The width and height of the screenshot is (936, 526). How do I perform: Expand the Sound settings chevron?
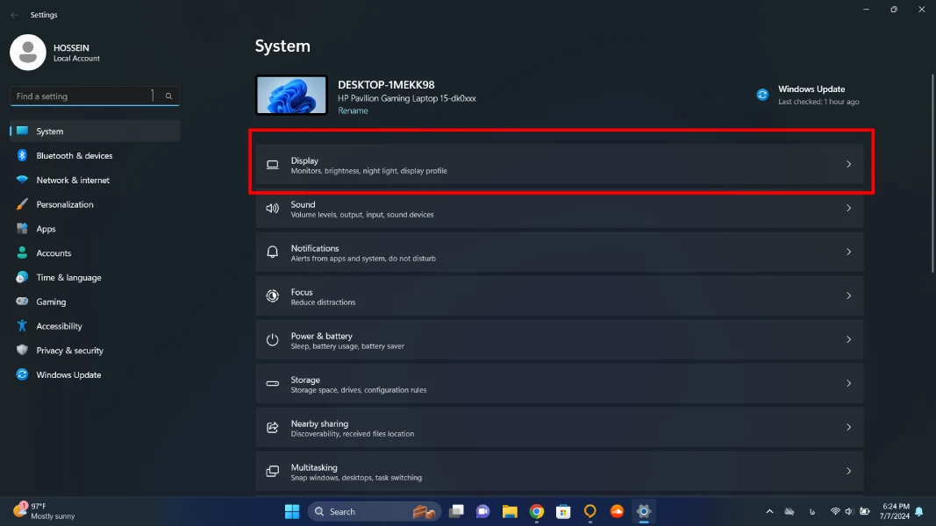click(x=848, y=209)
